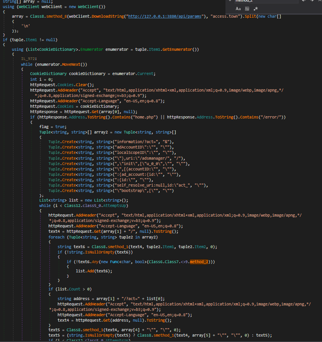
Task: Go to next search match arrow
Action: click(311, 1)
